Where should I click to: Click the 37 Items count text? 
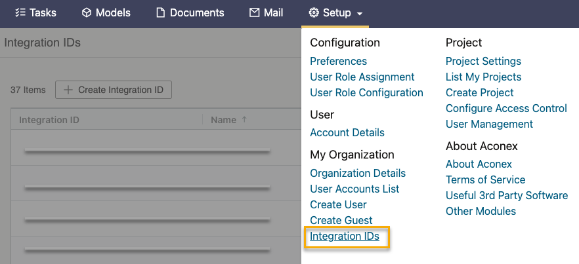click(28, 90)
